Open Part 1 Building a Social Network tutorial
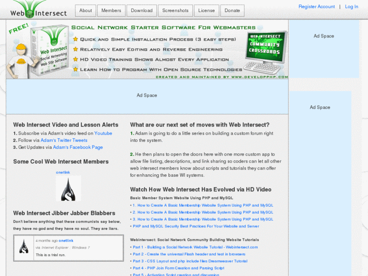Viewport: 368px width, 276px height. (x=195, y=247)
